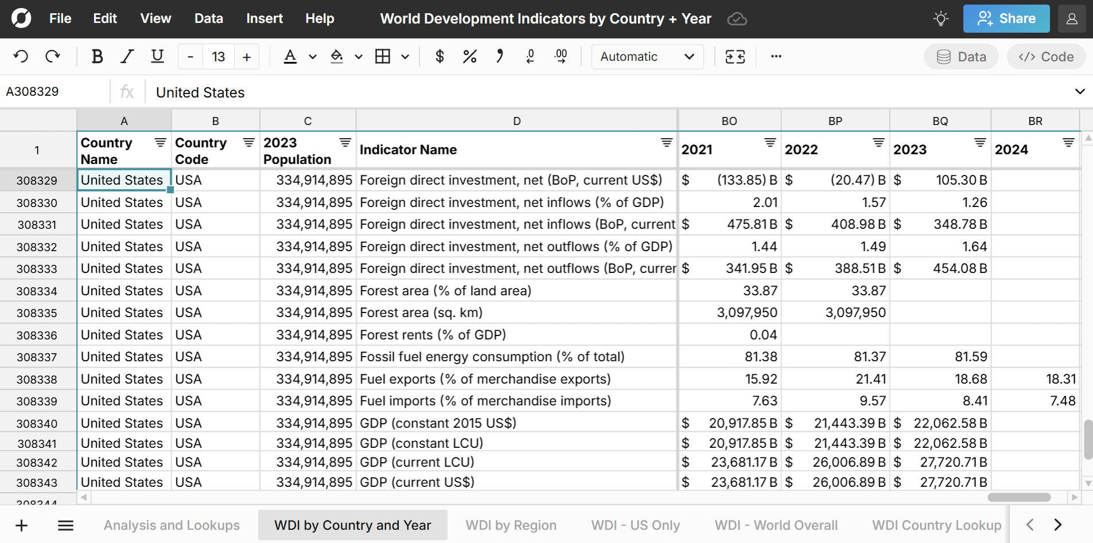Open the more options ellipsis menu
The image size is (1093, 543).
[x=776, y=56]
